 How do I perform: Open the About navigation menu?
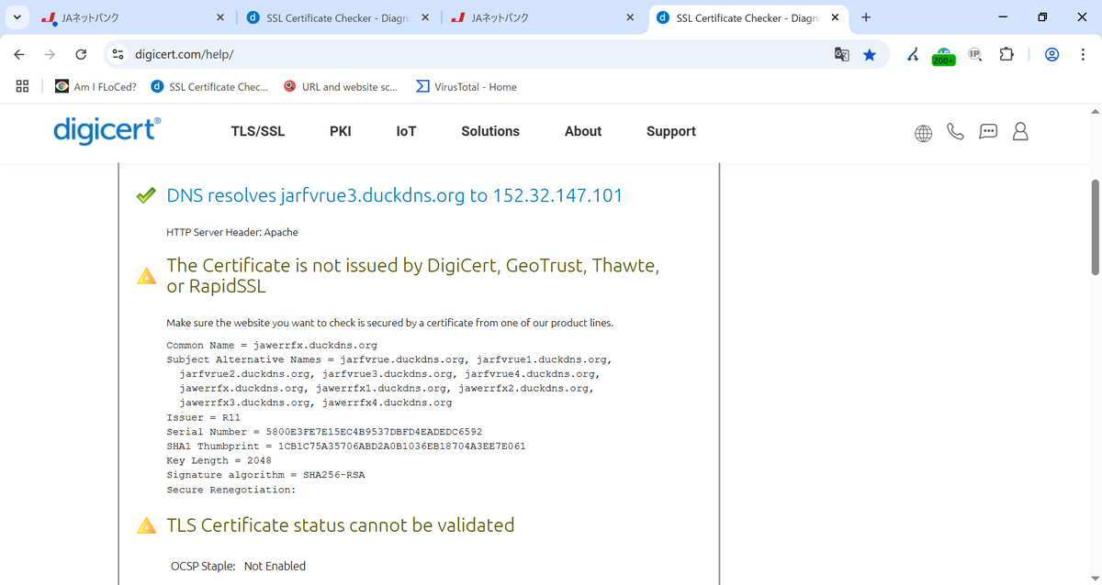(x=583, y=131)
